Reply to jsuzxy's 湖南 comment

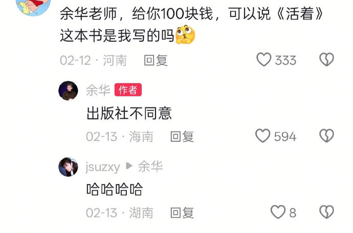click(x=182, y=213)
